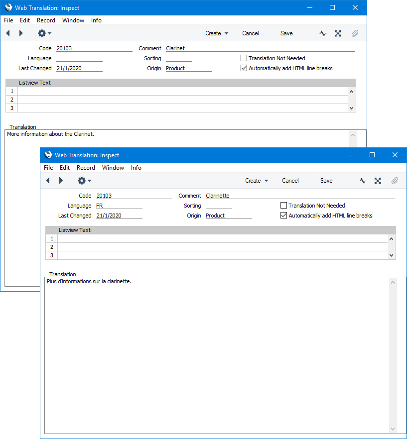The height and width of the screenshot is (439, 407).
Task: Uncheck Automatically add HTML line breaks in the FR window
Action: (x=284, y=216)
